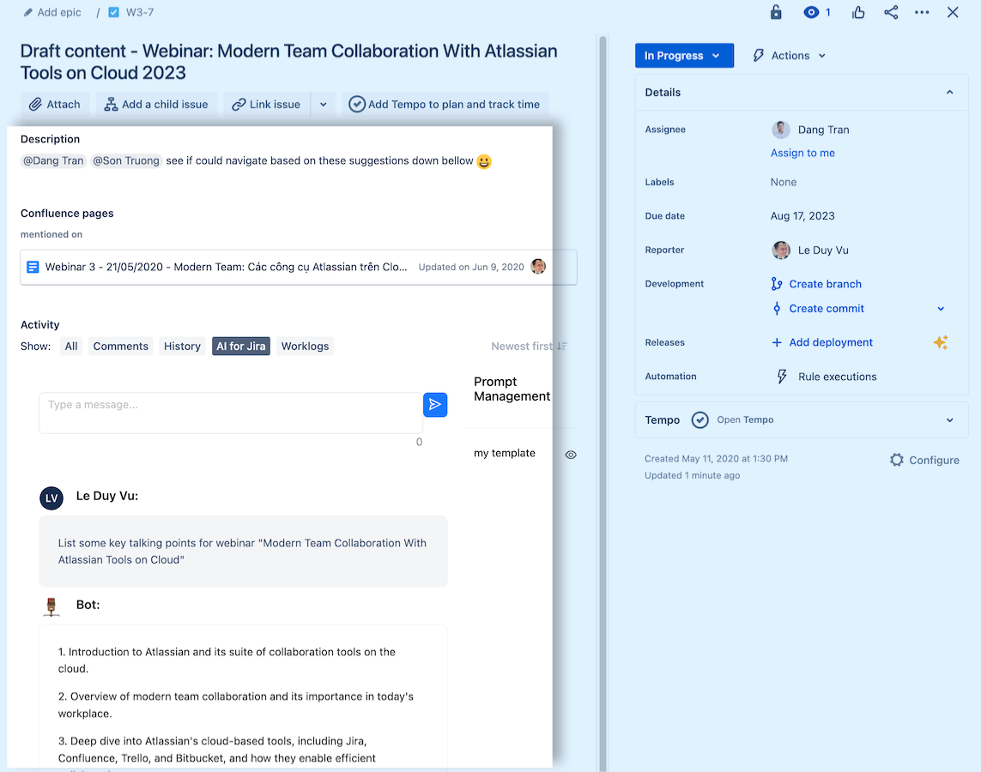Close the issue view
The width and height of the screenshot is (981, 772).
point(953,13)
